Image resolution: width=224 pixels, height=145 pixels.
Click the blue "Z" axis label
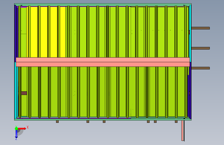point(16,139)
